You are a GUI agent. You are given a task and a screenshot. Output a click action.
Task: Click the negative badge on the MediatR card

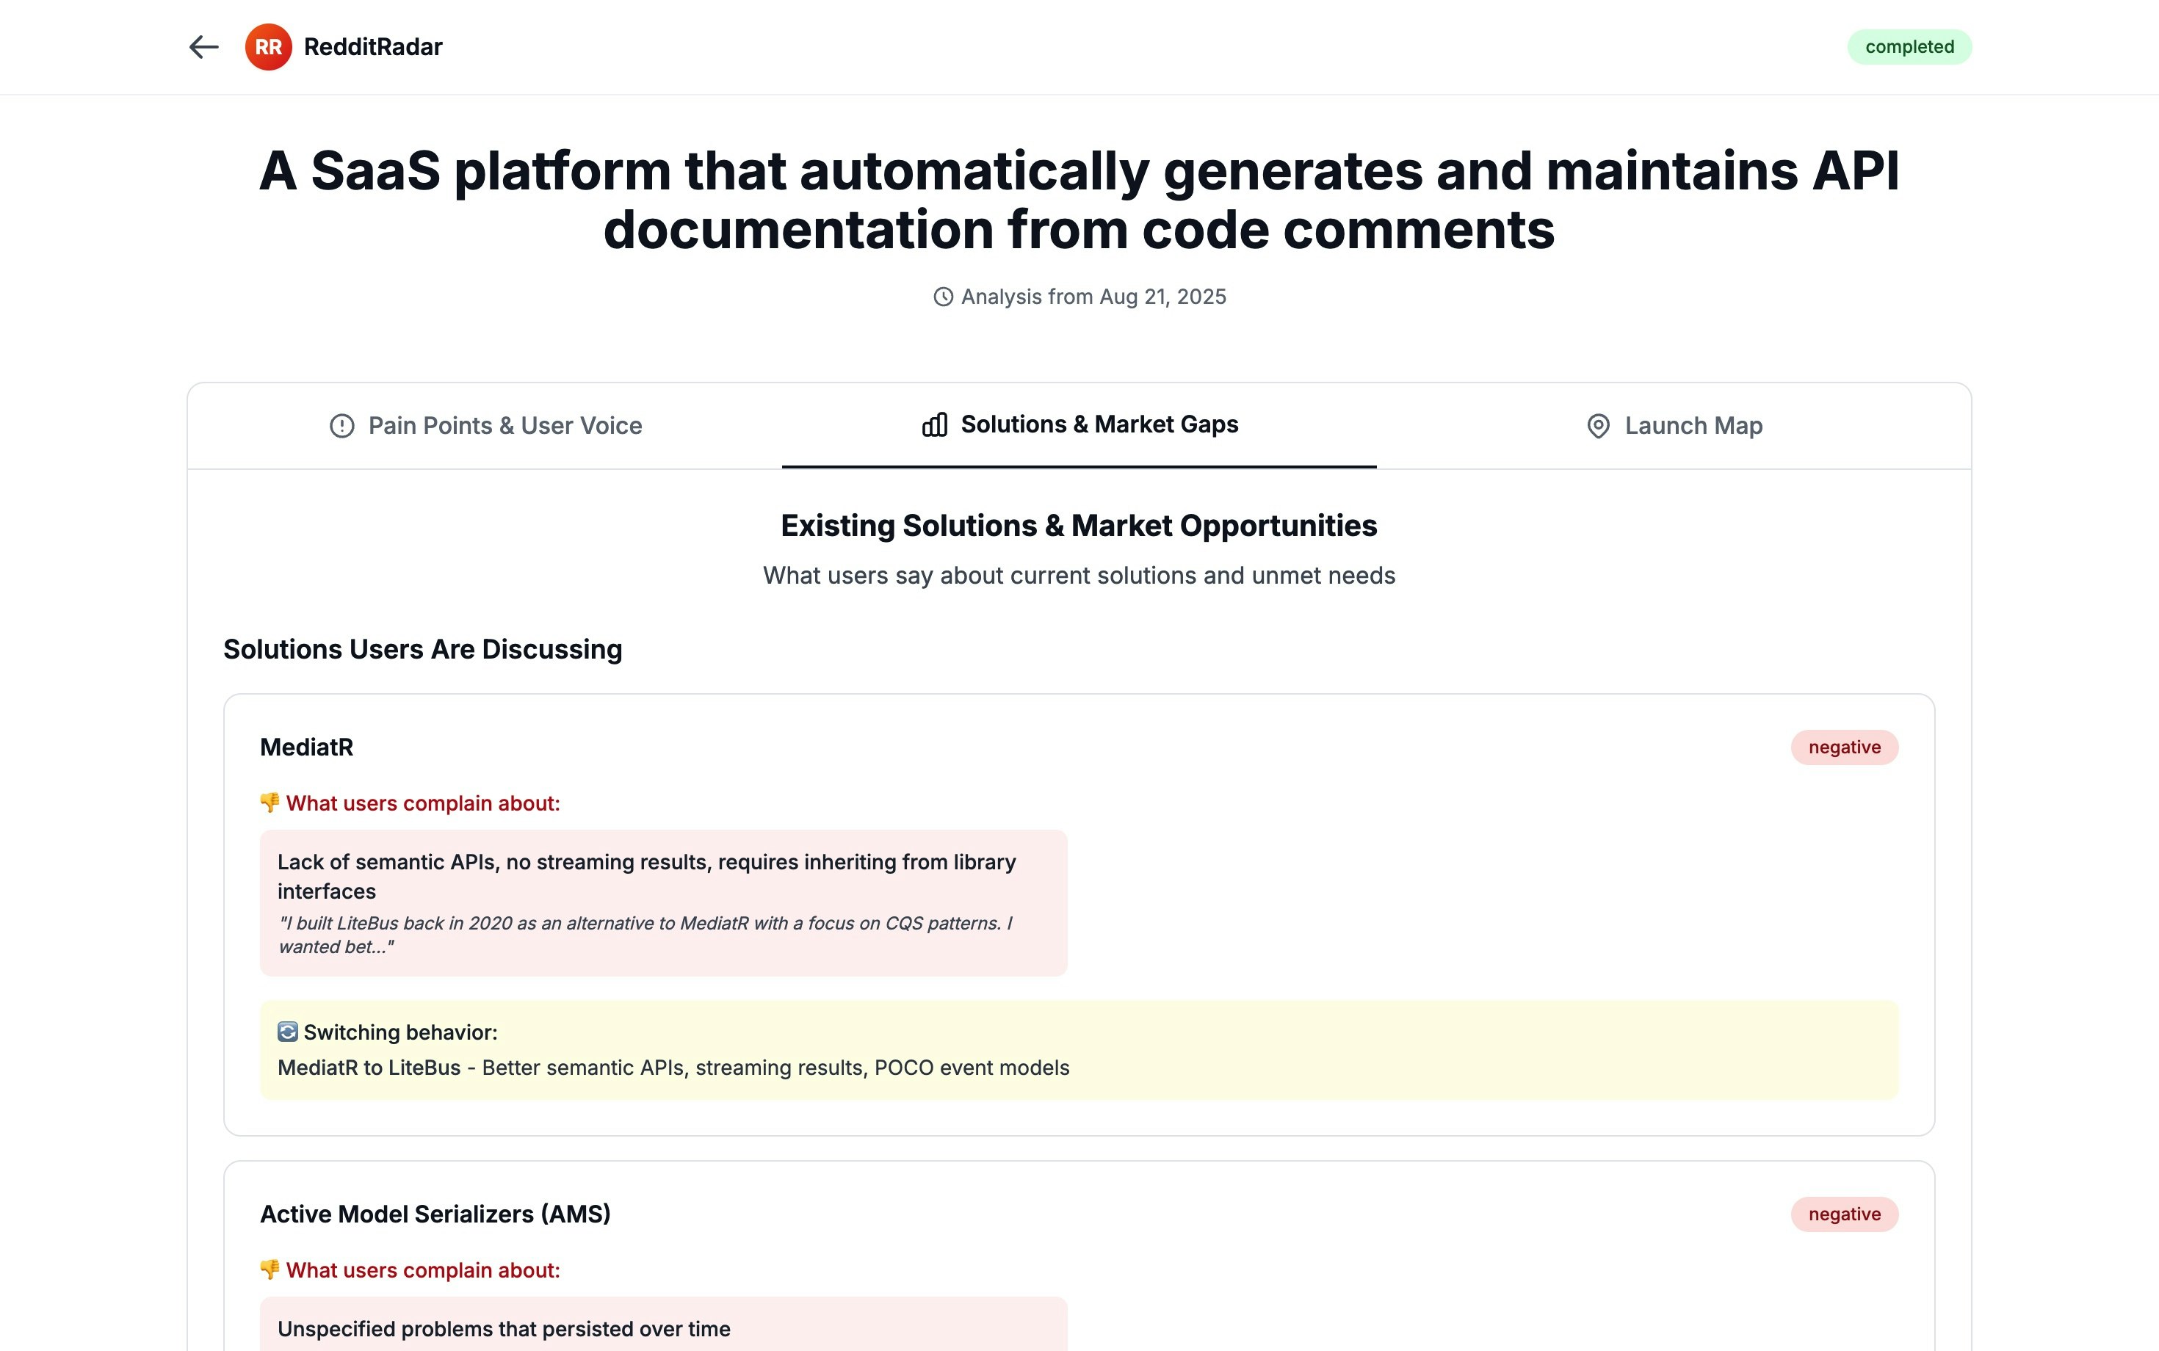pyautogui.click(x=1845, y=747)
